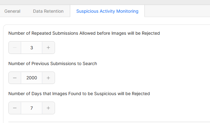
Task: Select the Suspicious Activity Monitoring tab
Action: (x=107, y=11)
